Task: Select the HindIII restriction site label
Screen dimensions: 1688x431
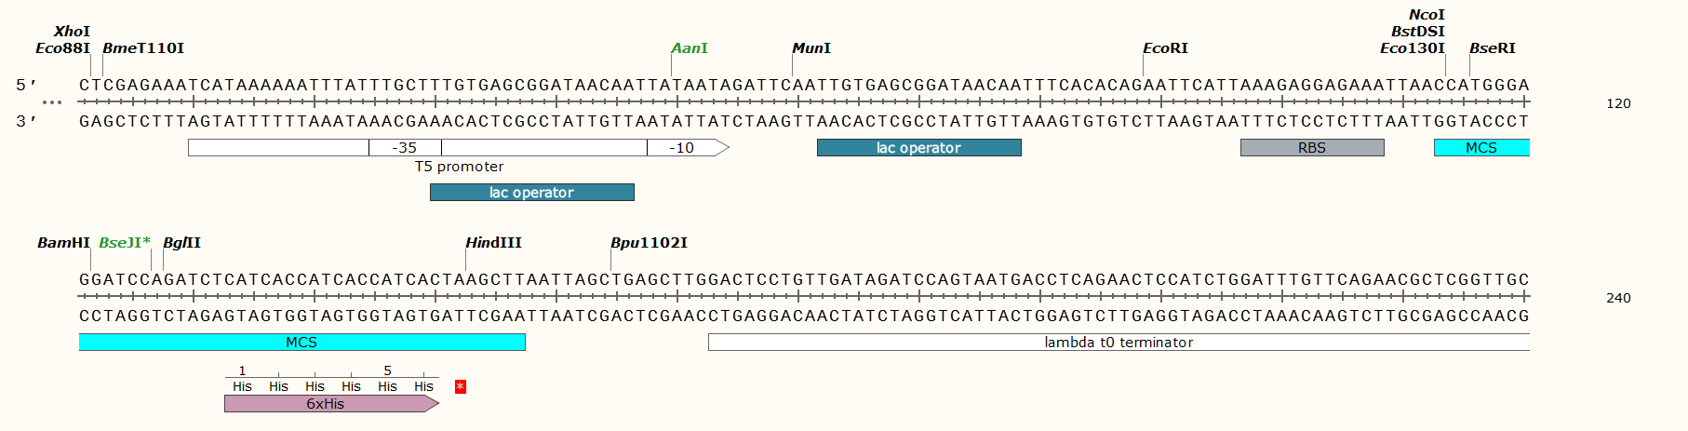Action: point(493,243)
